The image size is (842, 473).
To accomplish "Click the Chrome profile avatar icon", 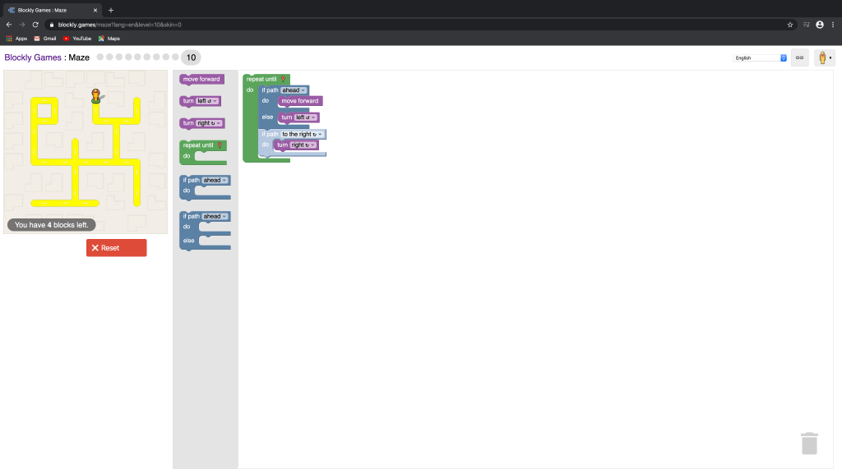I will (820, 25).
